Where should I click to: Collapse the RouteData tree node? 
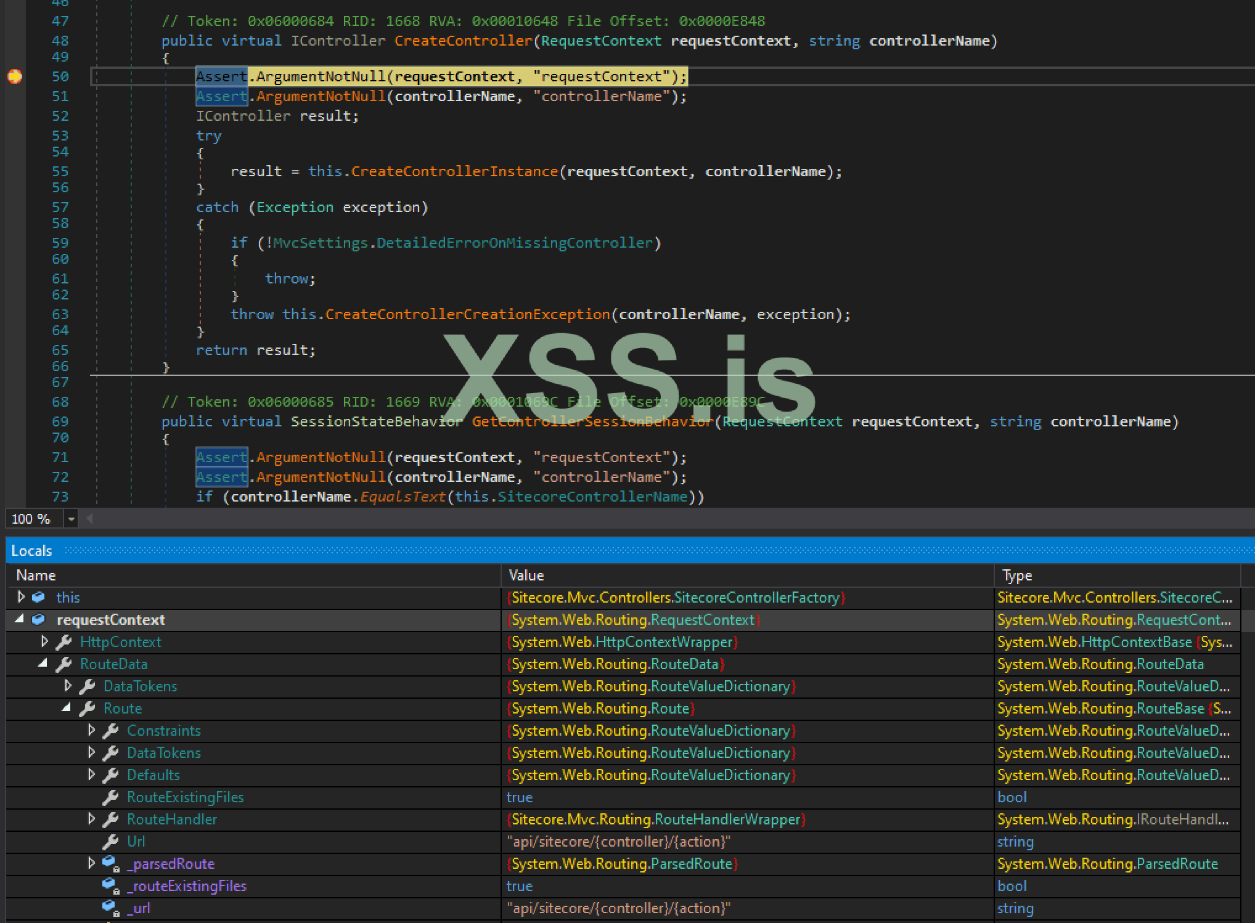click(x=43, y=664)
